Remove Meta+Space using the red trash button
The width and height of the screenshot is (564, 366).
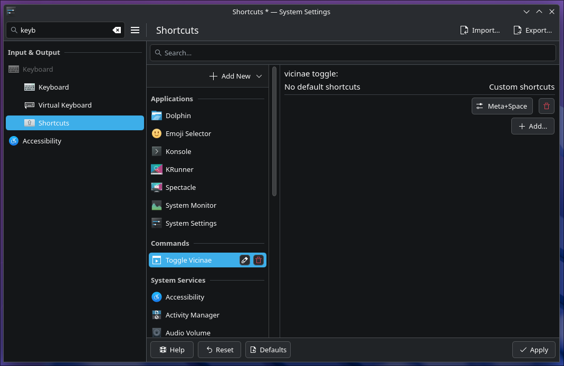(x=546, y=105)
